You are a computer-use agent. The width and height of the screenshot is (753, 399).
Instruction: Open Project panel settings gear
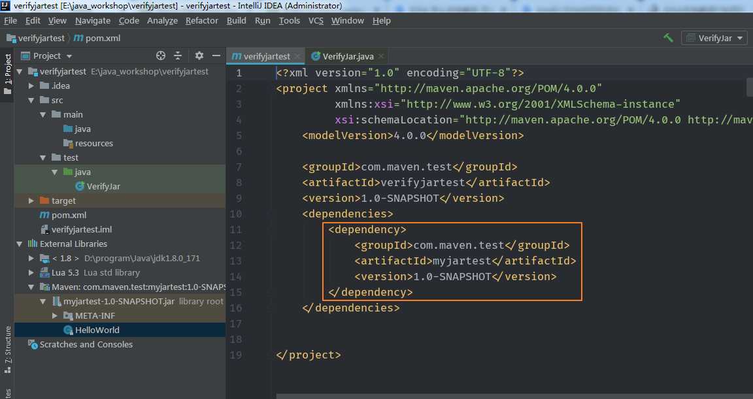click(199, 56)
